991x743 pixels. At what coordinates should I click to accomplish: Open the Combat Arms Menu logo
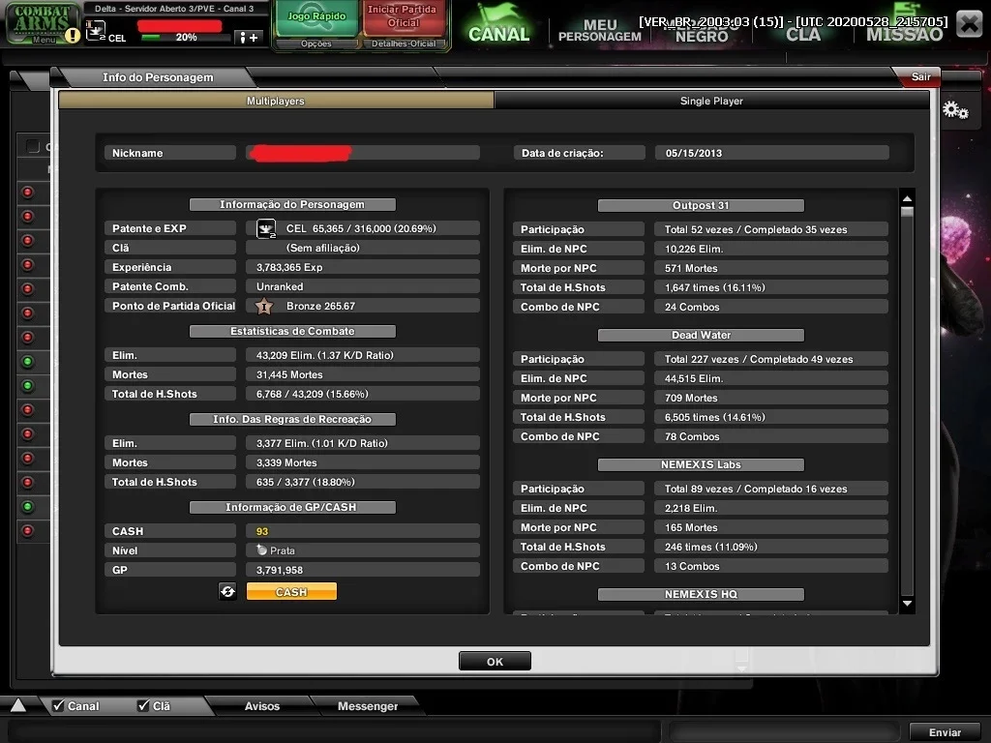pos(41,23)
